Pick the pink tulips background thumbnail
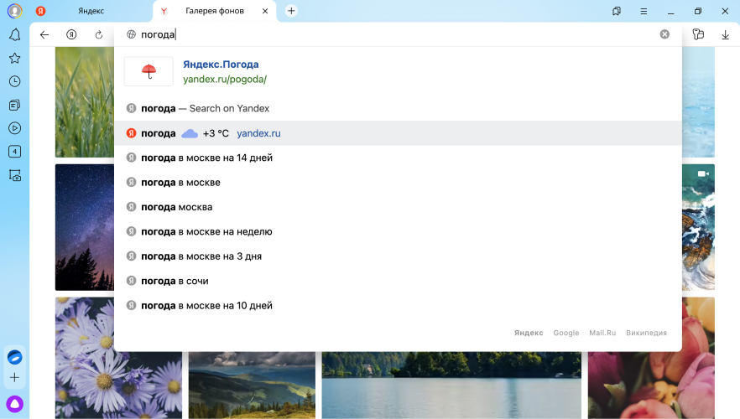Viewport: 740px width, 419px height. pyautogui.click(x=651, y=358)
